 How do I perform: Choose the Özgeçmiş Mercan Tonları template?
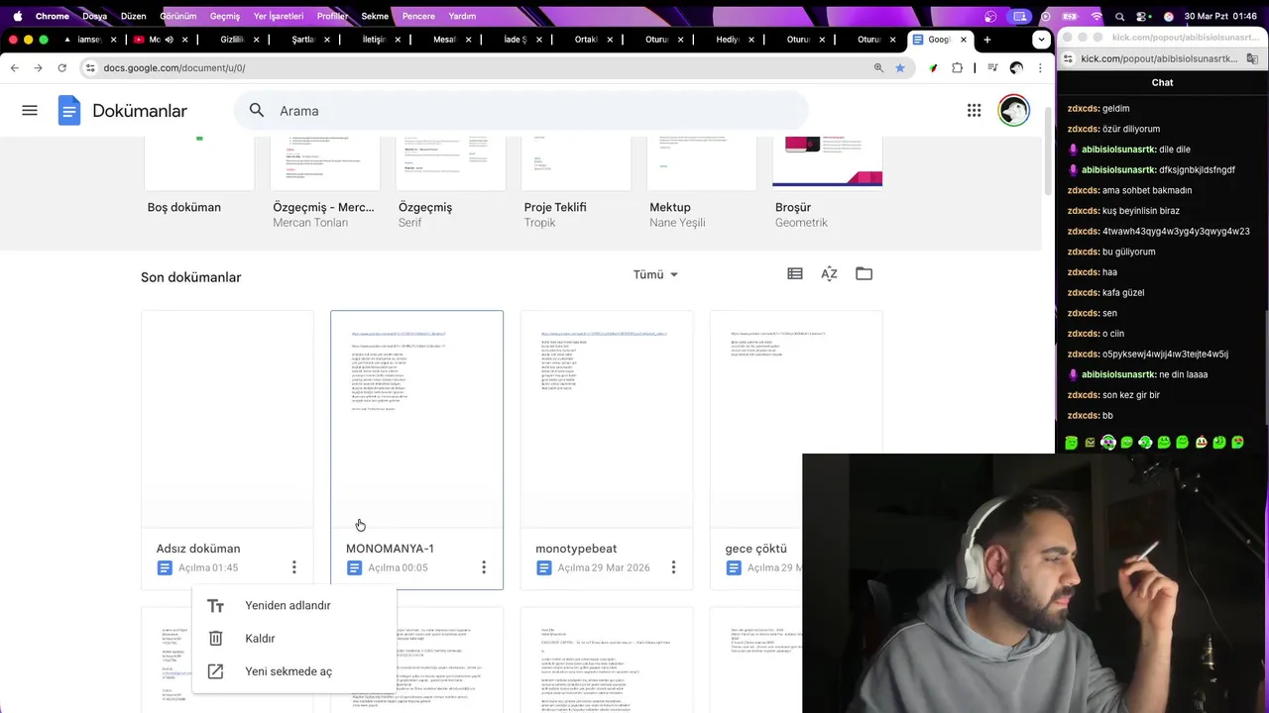point(325,163)
